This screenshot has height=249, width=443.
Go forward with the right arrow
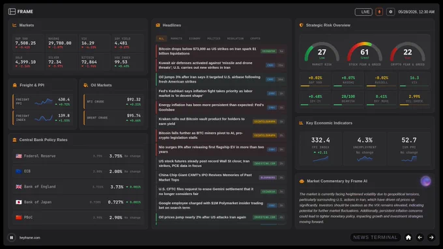click(x=431, y=237)
